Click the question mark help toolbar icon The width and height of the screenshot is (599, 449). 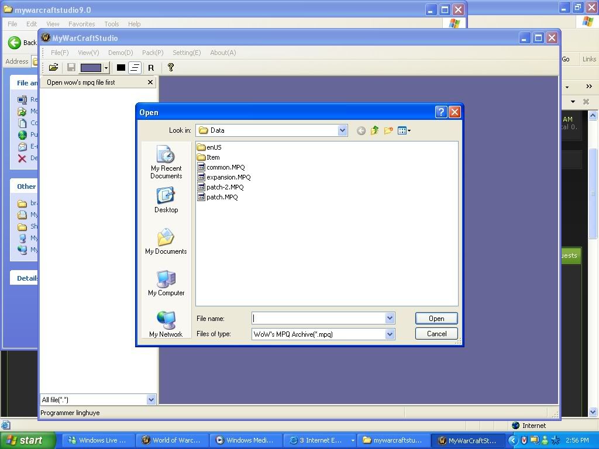coord(170,68)
